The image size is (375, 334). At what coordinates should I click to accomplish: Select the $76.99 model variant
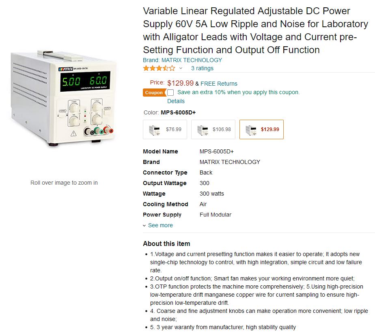[165, 129]
